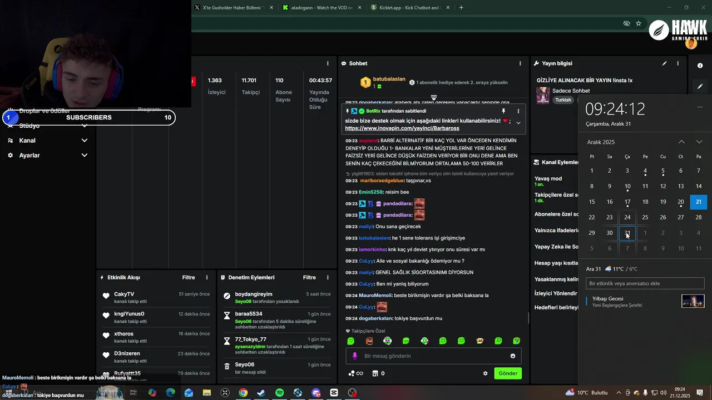The height and width of the screenshot is (400, 712).
Task: Open the pinned message three-dot options
Action: click(518, 111)
